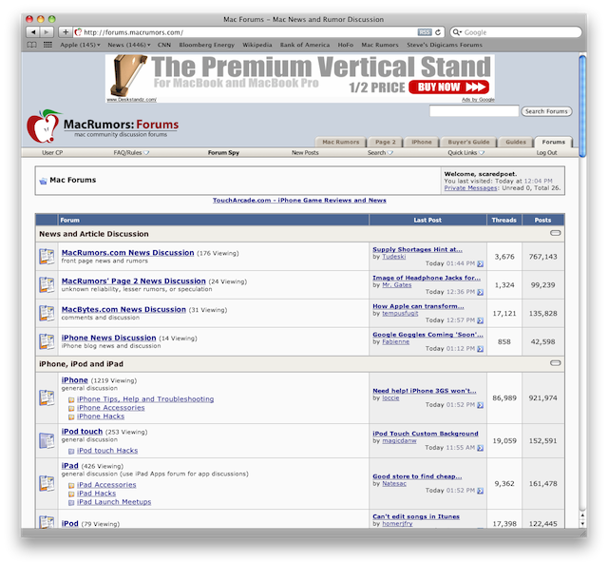Click forum icon beside MacBytes.com News Discussion

point(47,313)
